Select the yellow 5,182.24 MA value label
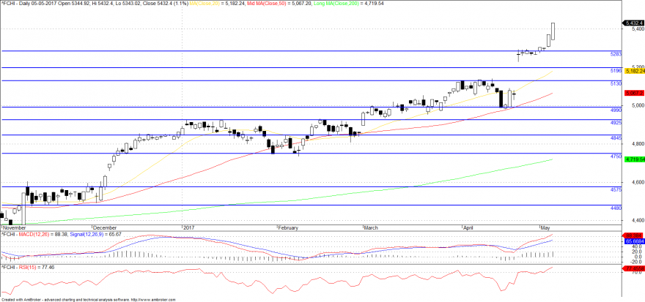Screen dimensions: 645x302 pos(634,71)
